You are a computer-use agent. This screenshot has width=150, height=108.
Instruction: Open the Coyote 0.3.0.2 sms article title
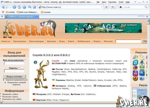[x=51, y=55]
